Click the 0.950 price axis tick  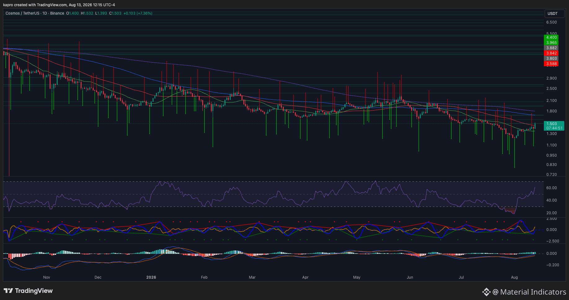pos(551,155)
